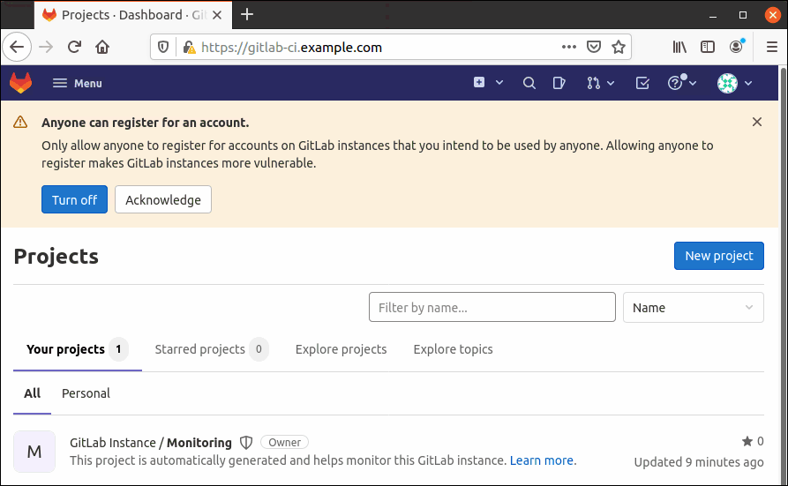Open the Explore topics tab
Image resolution: width=788 pixels, height=486 pixels.
point(453,349)
